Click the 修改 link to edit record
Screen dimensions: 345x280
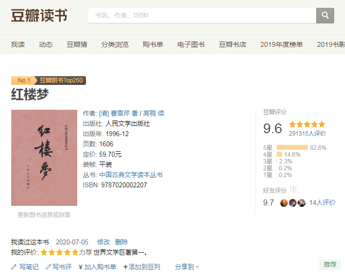104,242
